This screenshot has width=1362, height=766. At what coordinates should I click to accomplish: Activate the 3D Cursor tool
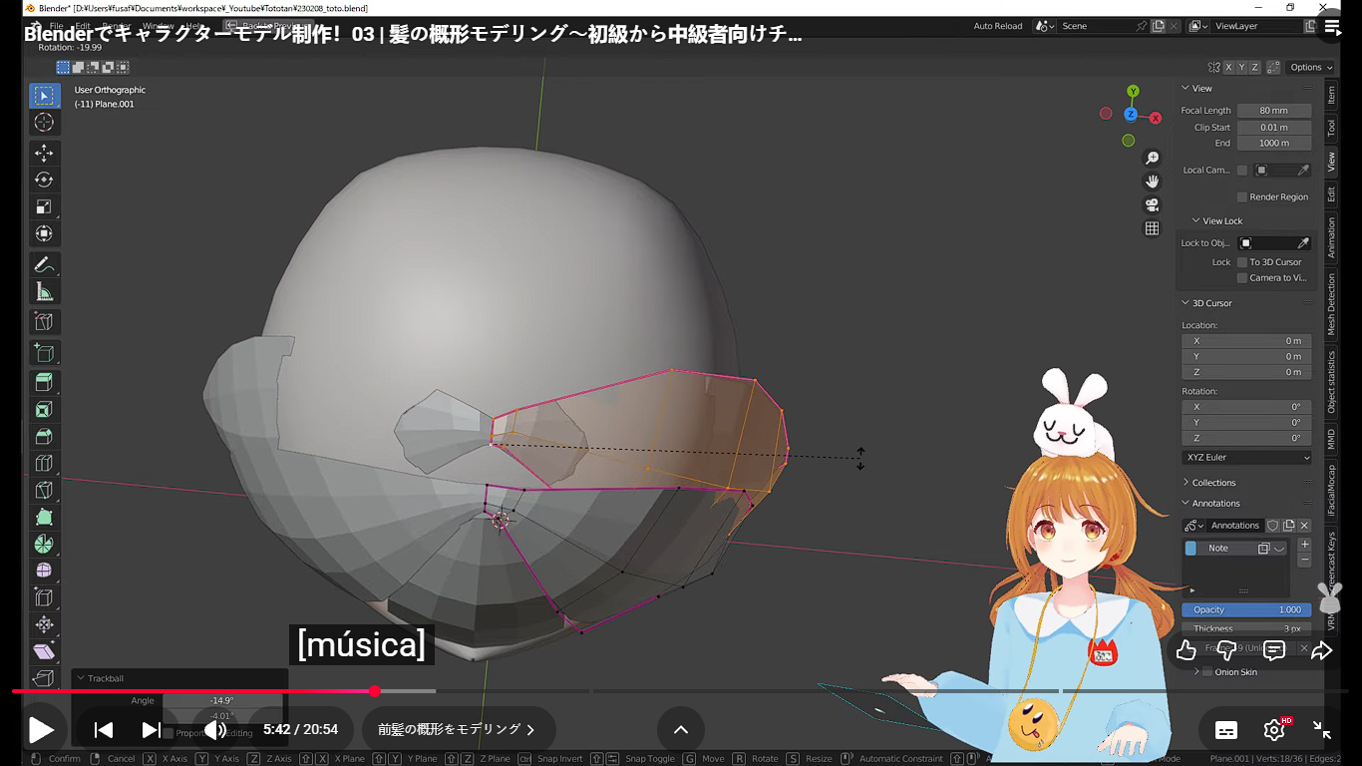click(44, 123)
